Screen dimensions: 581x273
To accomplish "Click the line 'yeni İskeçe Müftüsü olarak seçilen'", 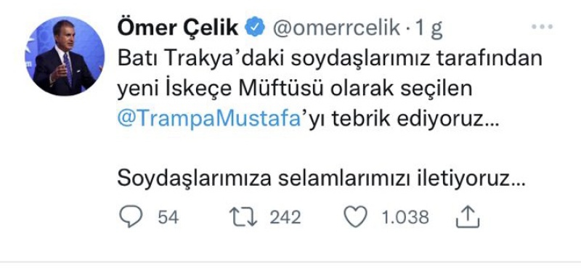I will pyautogui.click(x=295, y=90).
